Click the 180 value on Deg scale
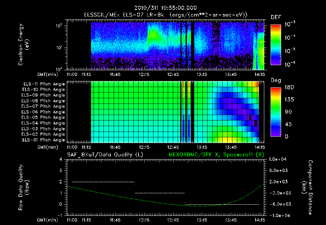Screen dimensions: 326x225 [x=289, y=87]
